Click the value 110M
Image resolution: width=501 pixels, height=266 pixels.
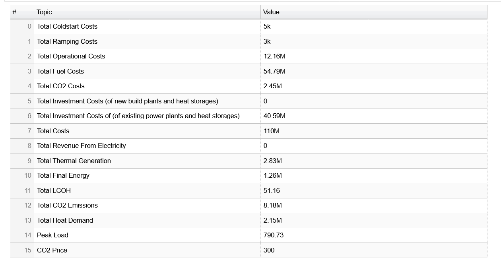pos(272,131)
